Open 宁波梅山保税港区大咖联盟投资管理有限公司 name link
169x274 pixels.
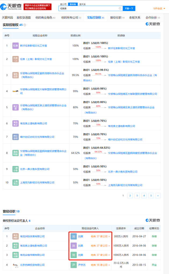click(43, 91)
